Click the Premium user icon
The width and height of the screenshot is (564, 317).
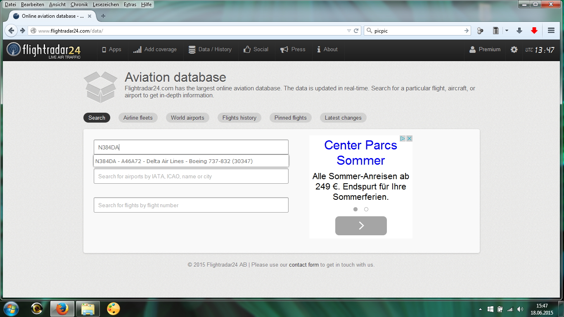tap(472, 50)
